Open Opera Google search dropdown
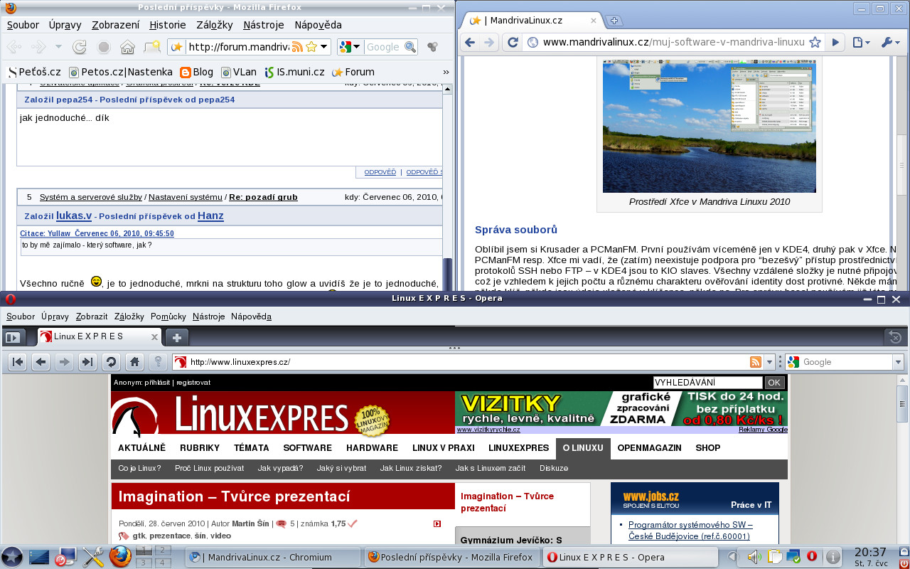This screenshot has height=569, width=910. click(899, 362)
